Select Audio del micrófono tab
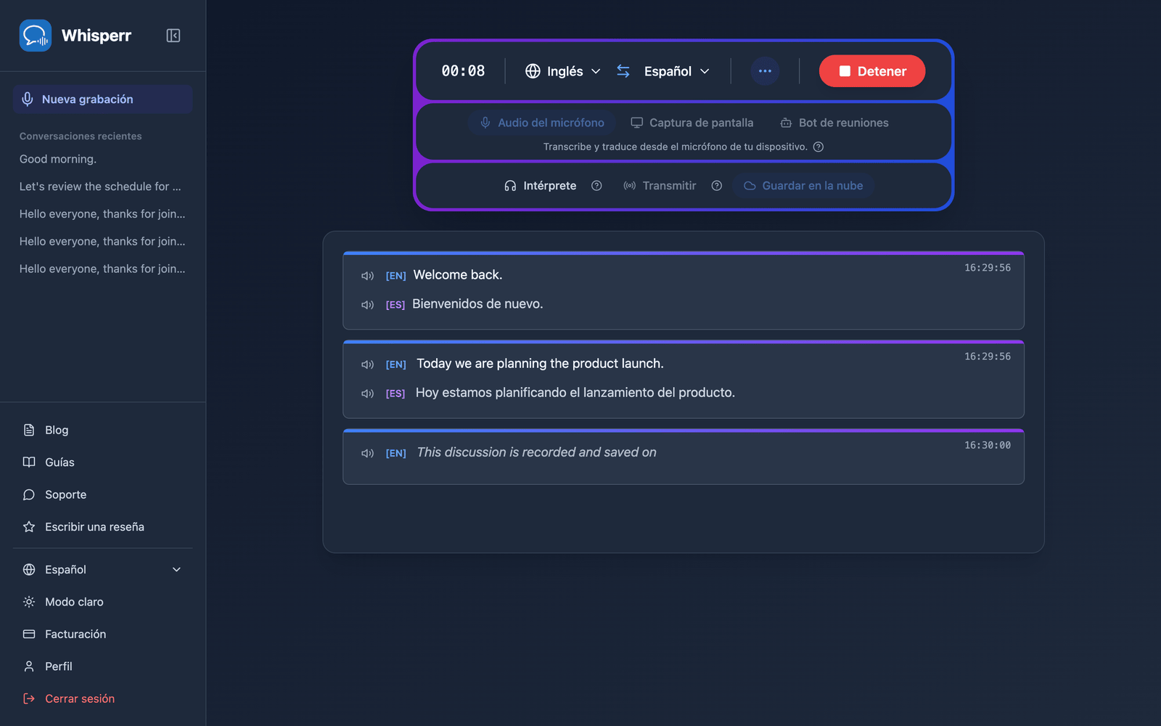The image size is (1161, 726). point(542,123)
